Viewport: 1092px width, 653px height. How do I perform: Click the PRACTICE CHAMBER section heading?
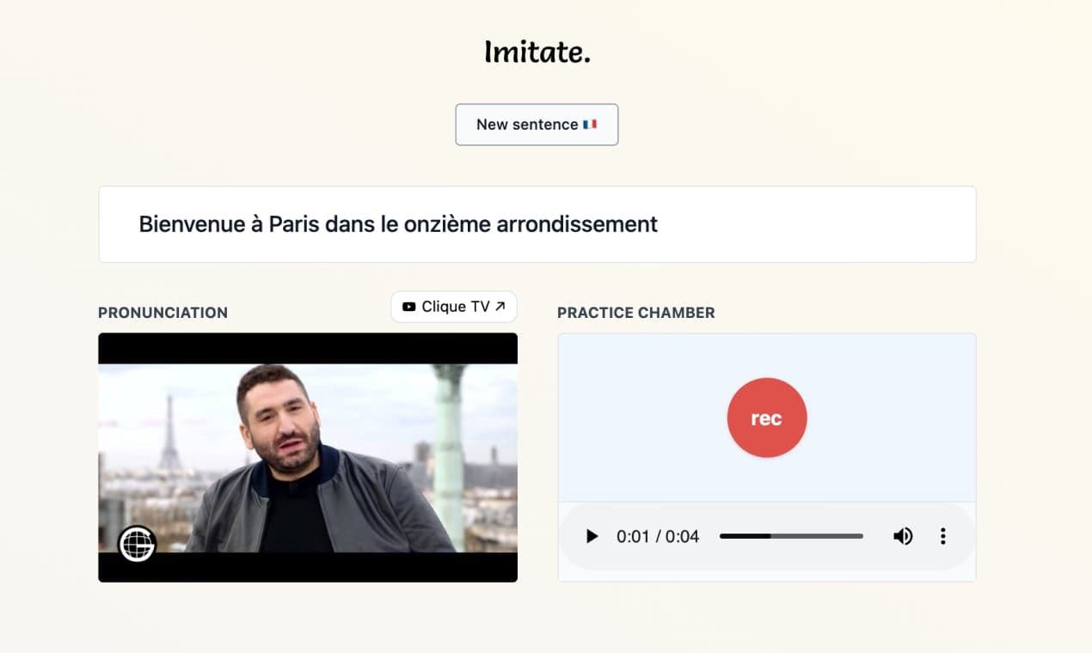pyautogui.click(x=636, y=313)
